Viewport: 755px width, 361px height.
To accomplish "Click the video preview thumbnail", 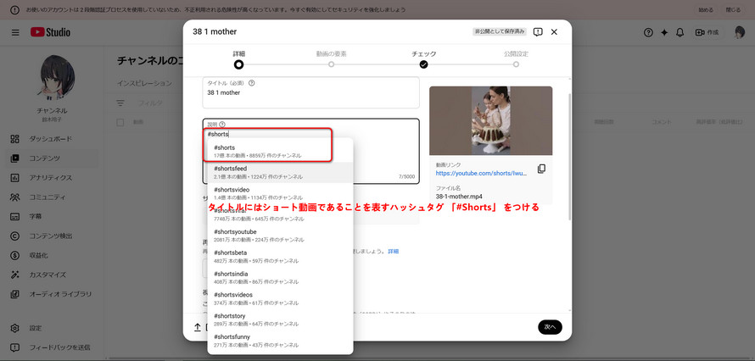I will click(x=490, y=120).
